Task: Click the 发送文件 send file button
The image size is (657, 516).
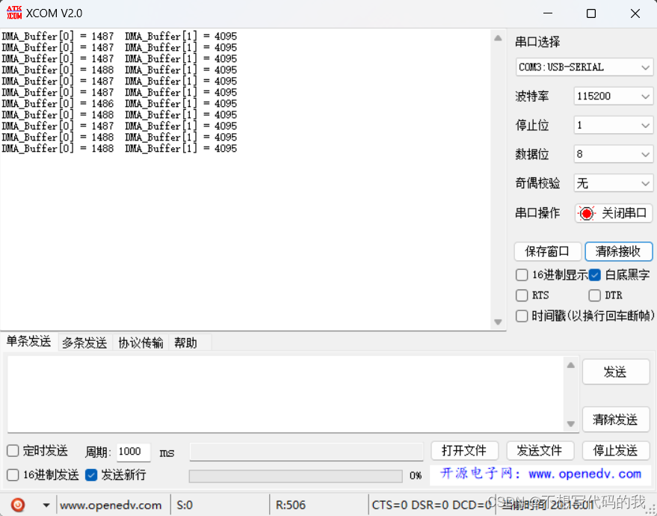Action: (540, 451)
